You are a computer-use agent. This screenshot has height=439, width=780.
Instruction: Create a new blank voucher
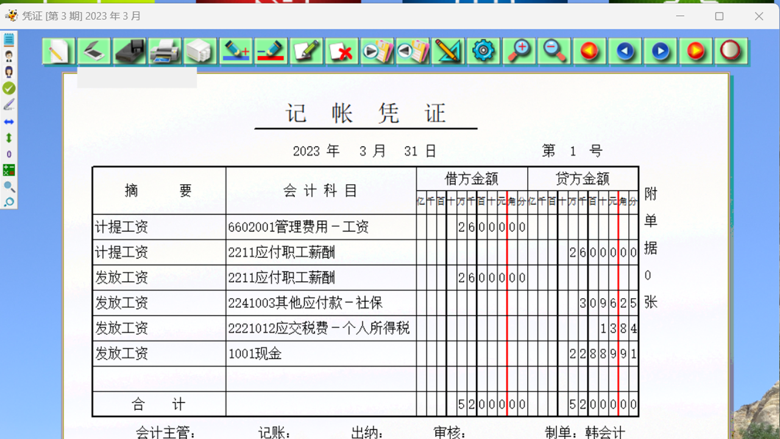[x=58, y=52]
